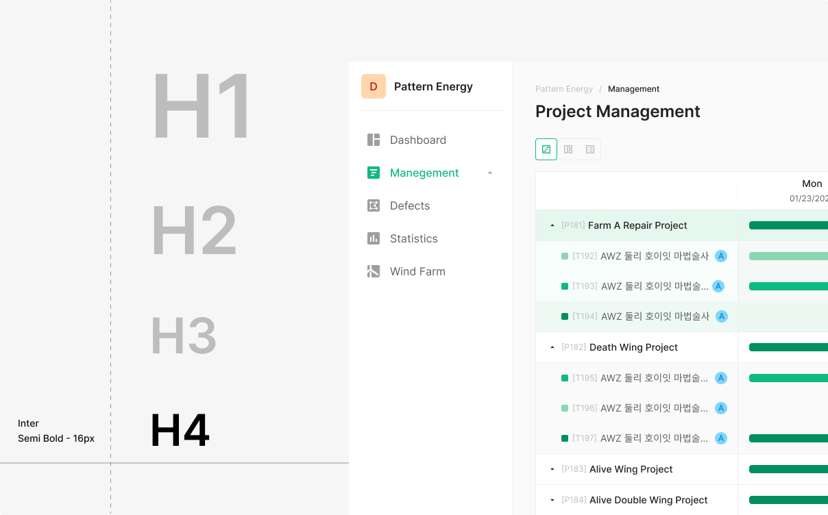Image resolution: width=828 pixels, height=515 pixels.
Task: Click the green Manegement sidebar icon
Action: pyautogui.click(x=374, y=173)
